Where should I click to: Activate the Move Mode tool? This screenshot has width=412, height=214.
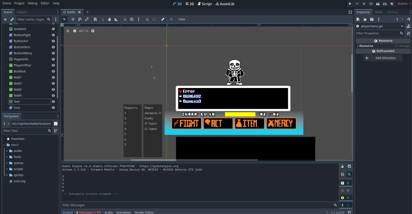click(73, 19)
